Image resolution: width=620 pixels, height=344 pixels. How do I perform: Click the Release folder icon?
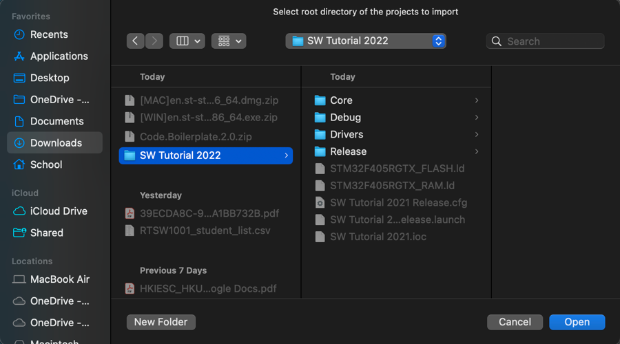pos(320,152)
